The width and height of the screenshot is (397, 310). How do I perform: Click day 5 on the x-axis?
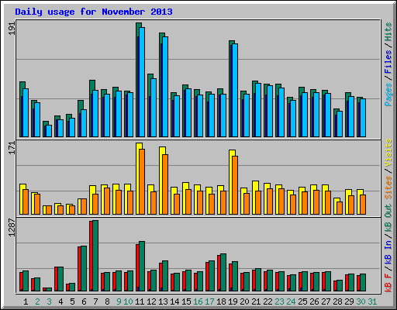coord(72,301)
